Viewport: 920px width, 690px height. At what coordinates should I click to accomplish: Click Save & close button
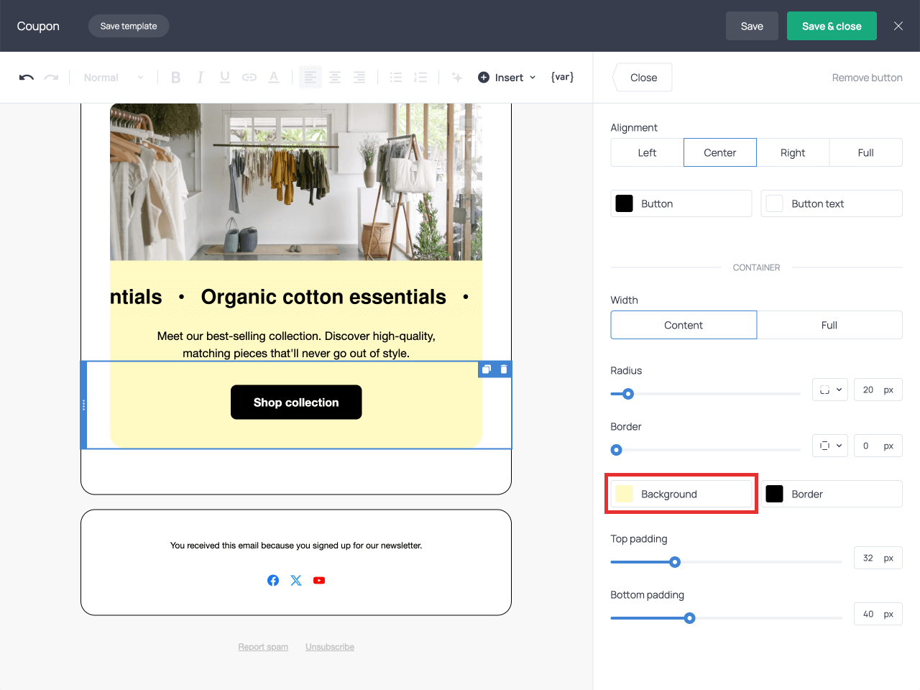832,26
